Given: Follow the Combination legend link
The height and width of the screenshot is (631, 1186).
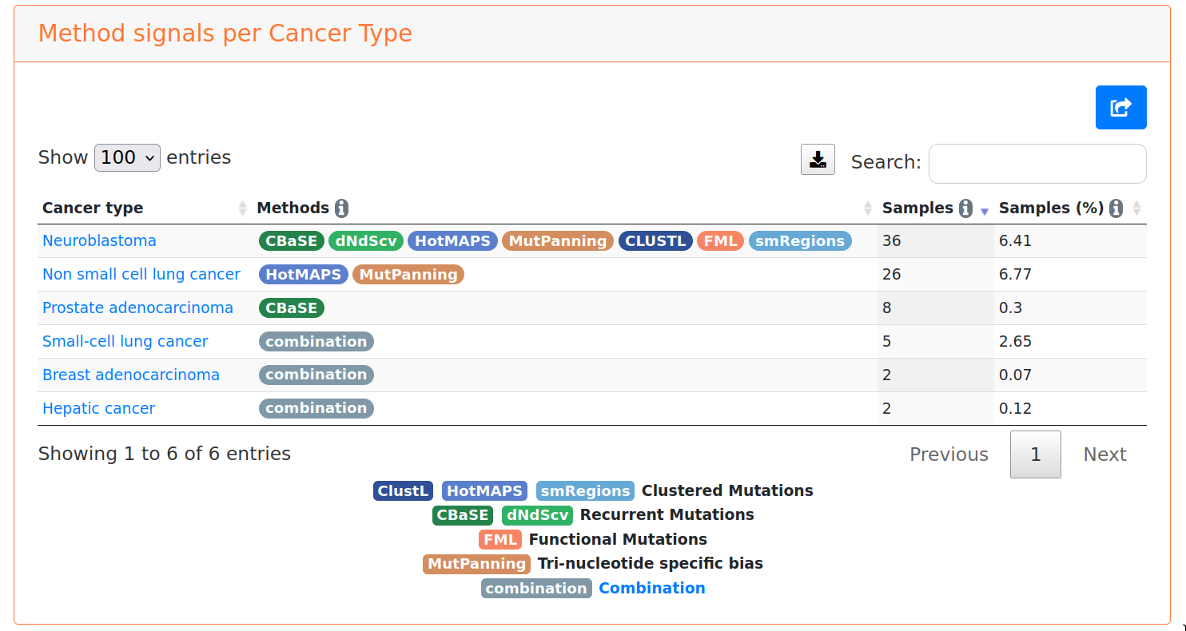Looking at the screenshot, I should coord(651,589).
